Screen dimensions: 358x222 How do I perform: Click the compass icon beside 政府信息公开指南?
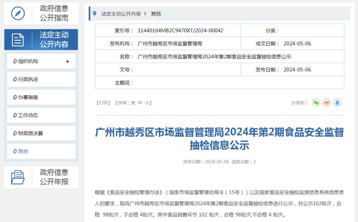click(18, 13)
